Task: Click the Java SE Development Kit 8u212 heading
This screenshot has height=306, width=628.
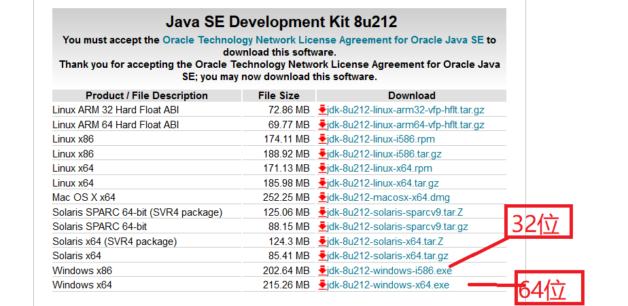Action: click(x=281, y=22)
